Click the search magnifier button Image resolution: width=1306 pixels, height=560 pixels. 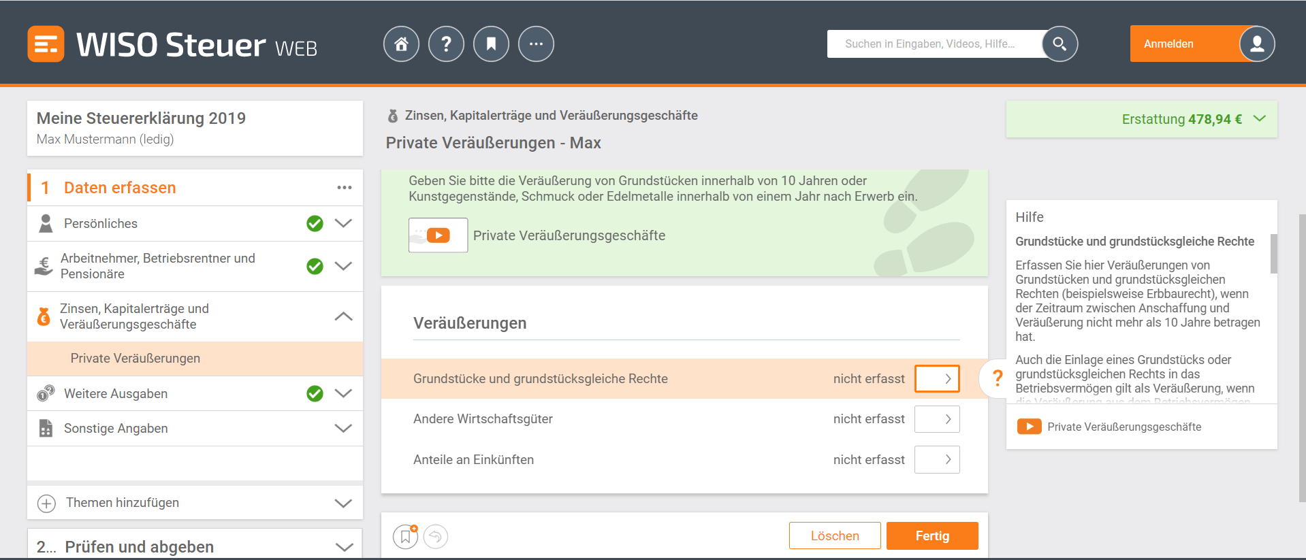coord(1060,44)
